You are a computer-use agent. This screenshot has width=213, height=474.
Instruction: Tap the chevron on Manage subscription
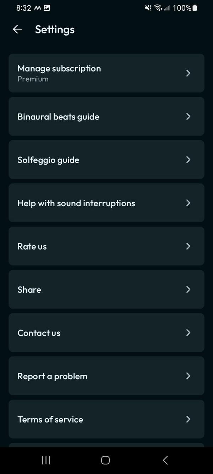188,73
